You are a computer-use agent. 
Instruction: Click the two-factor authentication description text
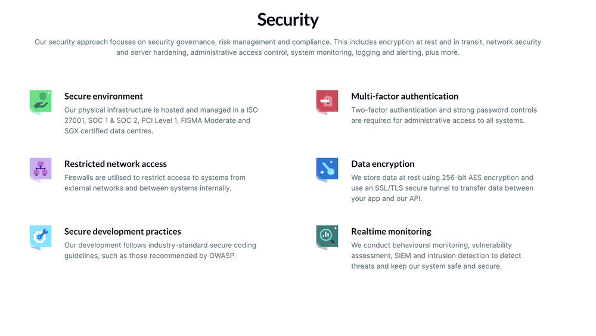(443, 115)
